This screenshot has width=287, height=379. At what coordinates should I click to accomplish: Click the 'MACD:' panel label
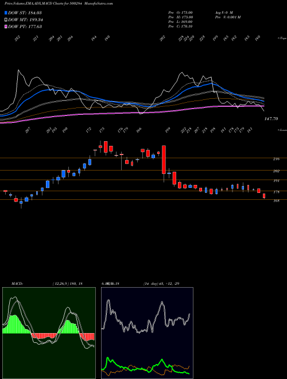17,284
